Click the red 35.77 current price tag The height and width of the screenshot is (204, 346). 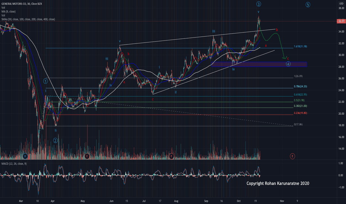tap(341, 22)
